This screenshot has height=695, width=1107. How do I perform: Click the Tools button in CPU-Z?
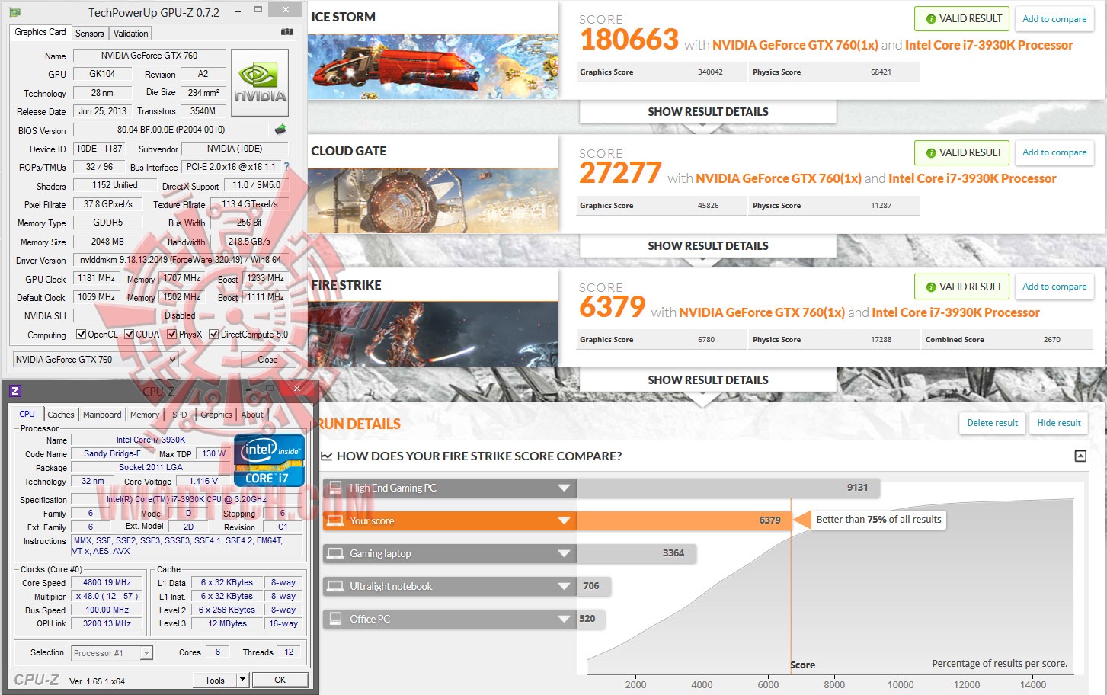tap(215, 680)
